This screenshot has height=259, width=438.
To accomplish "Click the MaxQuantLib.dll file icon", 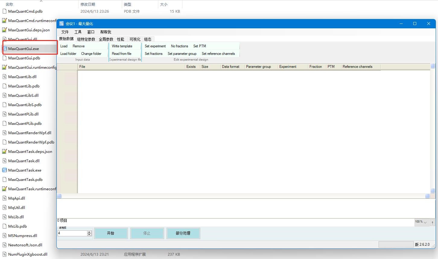I will point(4,77).
